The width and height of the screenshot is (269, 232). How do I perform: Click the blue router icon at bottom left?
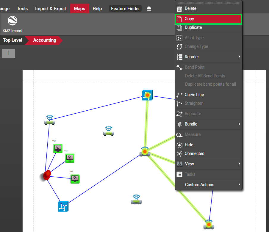point(63,206)
